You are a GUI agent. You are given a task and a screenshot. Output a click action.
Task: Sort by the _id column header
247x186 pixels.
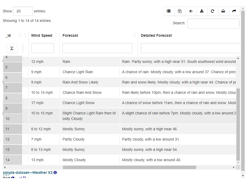coord(8,36)
